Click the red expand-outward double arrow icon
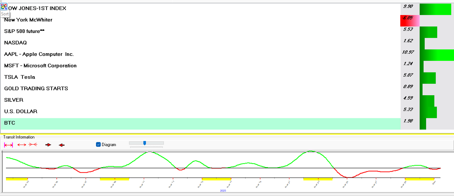This screenshot has width=454, height=196. click(x=22, y=145)
